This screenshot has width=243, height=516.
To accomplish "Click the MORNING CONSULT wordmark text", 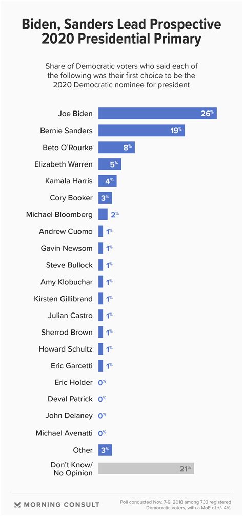I will click(62, 504).
